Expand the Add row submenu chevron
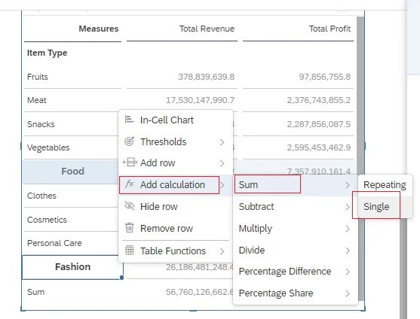The height and width of the screenshot is (319, 420). [222, 163]
